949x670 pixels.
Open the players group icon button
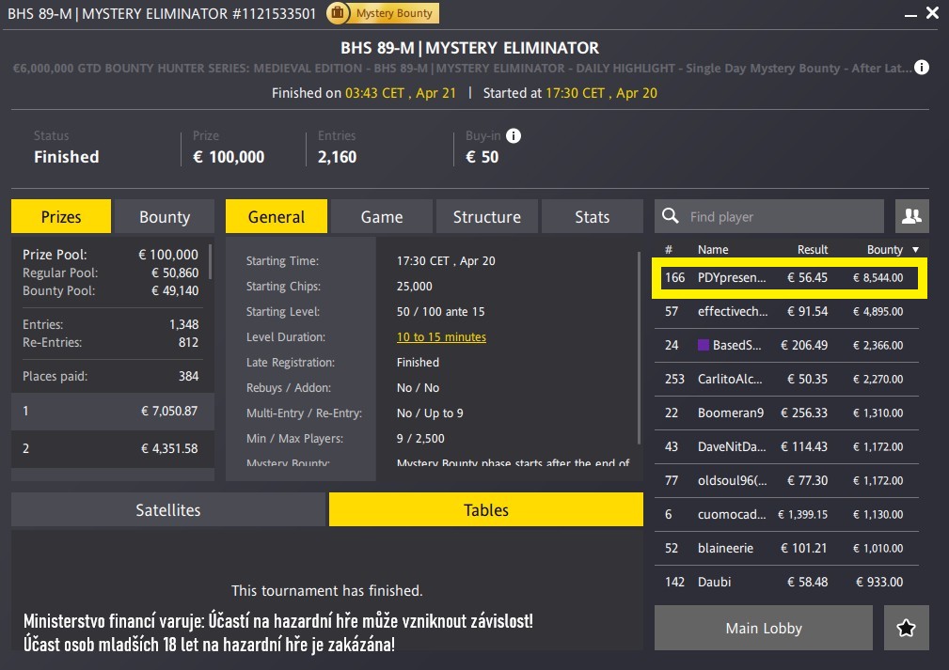click(911, 216)
